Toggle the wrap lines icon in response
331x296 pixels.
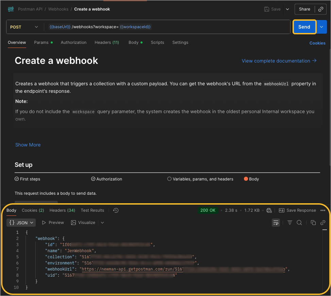tap(276, 223)
